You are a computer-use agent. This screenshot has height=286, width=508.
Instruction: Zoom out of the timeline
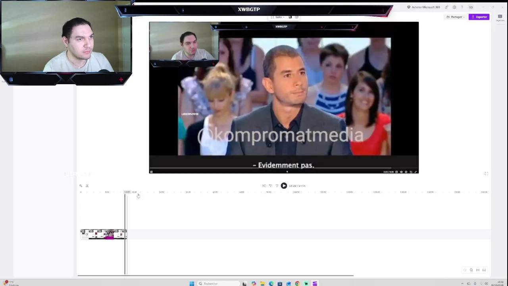465,270
